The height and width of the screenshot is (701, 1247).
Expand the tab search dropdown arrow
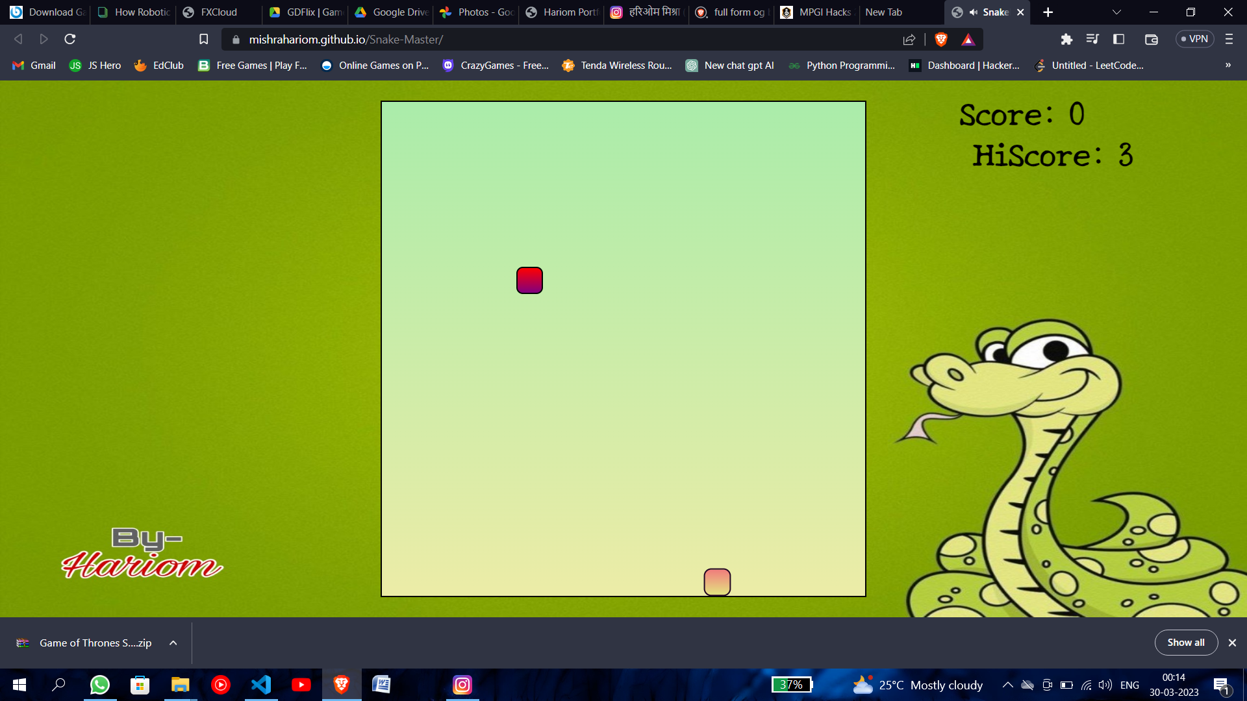[x=1116, y=12]
